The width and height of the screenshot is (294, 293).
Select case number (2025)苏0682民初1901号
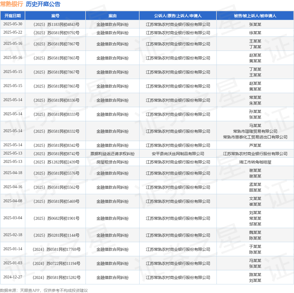click(x=56, y=218)
